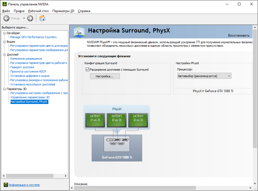Click the task tree horizontal scrollbar thumb
The image size is (258, 191).
[x=30, y=176]
